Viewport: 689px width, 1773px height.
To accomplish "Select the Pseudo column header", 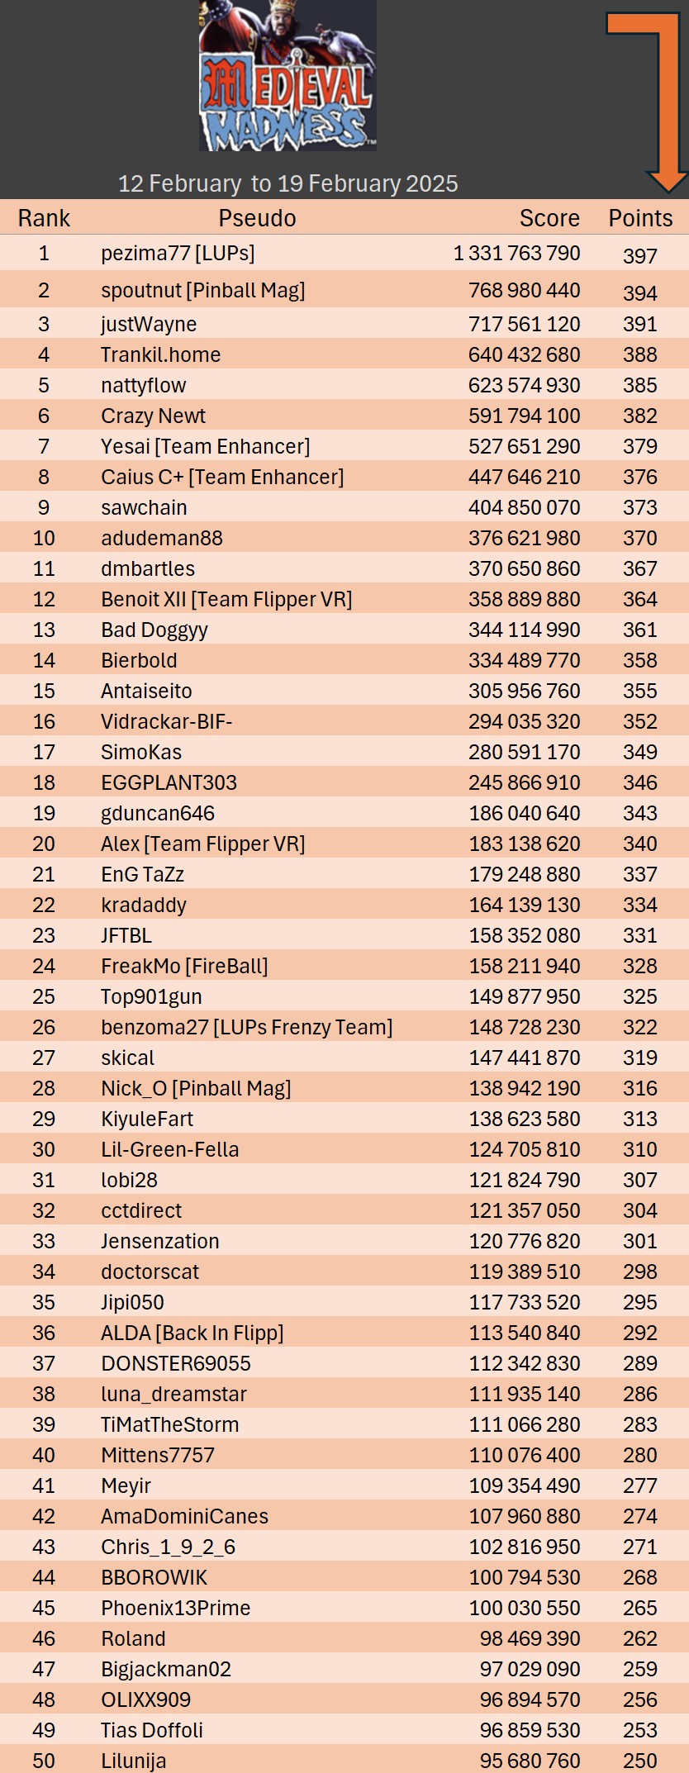I will tap(257, 218).
